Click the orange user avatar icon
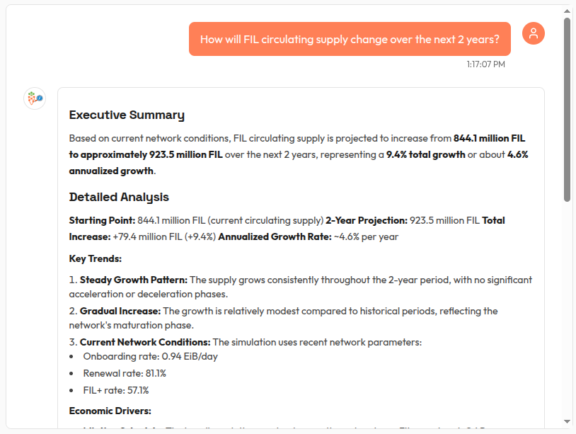This screenshot has height=434, width=576. point(533,33)
